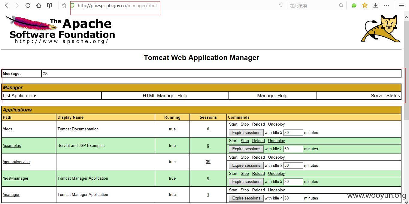Open the Manager Help link
This screenshot has width=409, height=204.
272,96
